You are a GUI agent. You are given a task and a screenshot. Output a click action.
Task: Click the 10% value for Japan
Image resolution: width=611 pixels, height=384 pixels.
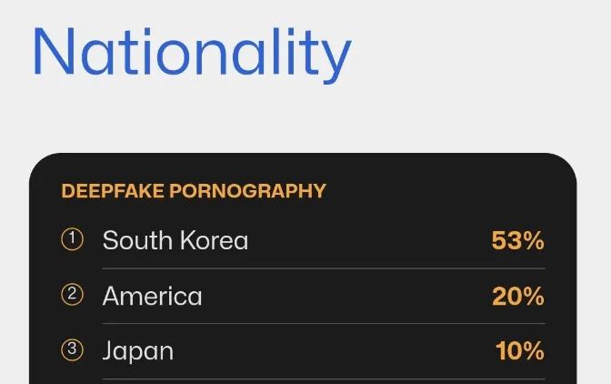(x=519, y=351)
